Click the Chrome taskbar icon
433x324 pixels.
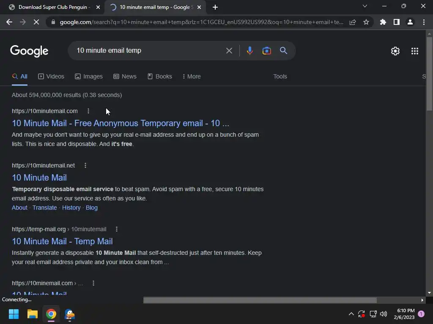[x=51, y=314]
